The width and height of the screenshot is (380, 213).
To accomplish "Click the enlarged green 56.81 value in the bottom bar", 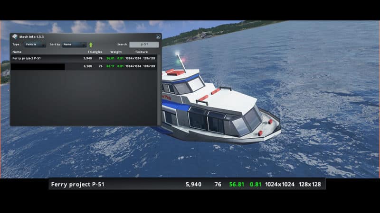I will click(x=237, y=184).
